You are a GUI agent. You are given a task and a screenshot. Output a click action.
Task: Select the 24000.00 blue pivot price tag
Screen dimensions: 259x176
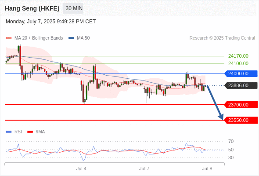click(x=241, y=73)
